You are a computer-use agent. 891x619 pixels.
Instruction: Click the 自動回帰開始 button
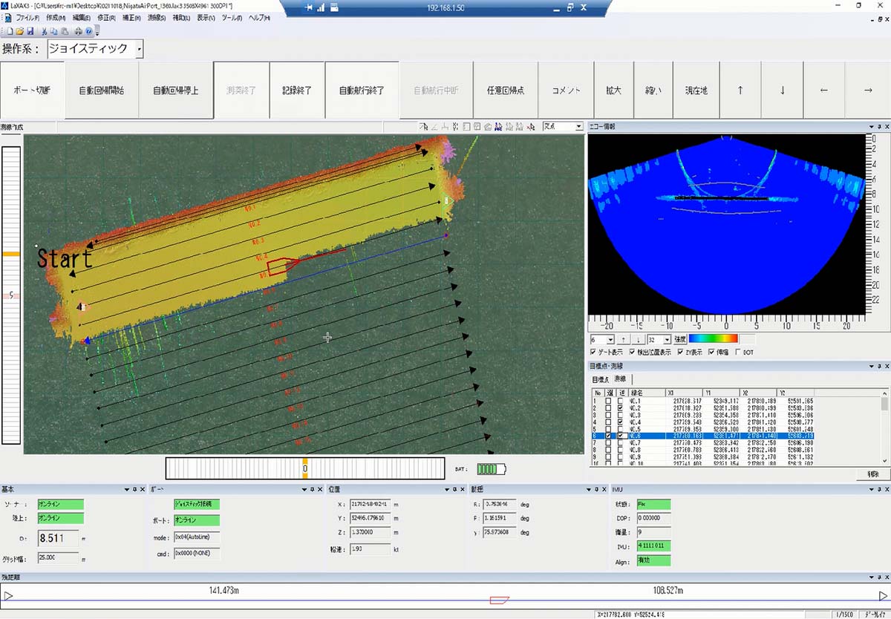(x=102, y=91)
